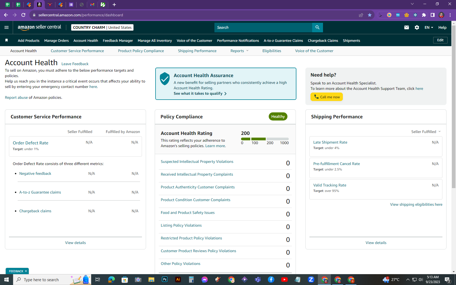
Task: Switch to the Eligibilities tab
Action: [x=272, y=51]
